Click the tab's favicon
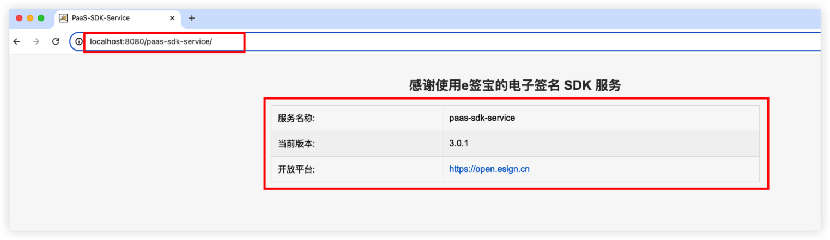The image size is (830, 240). tap(63, 18)
